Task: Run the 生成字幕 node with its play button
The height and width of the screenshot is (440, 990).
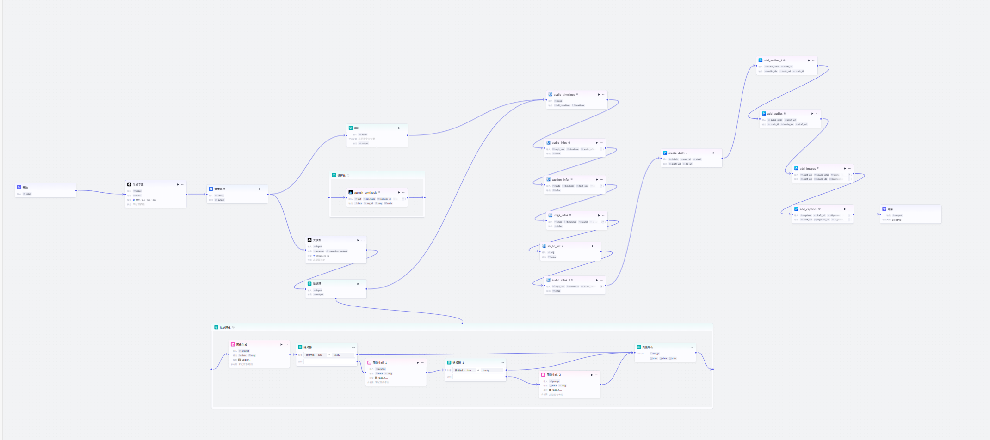Action: [x=178, y=184]
